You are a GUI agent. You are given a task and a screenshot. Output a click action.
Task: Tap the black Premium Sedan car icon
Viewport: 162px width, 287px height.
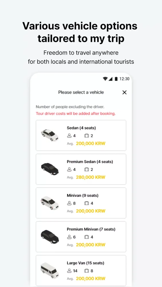[50, 169]
